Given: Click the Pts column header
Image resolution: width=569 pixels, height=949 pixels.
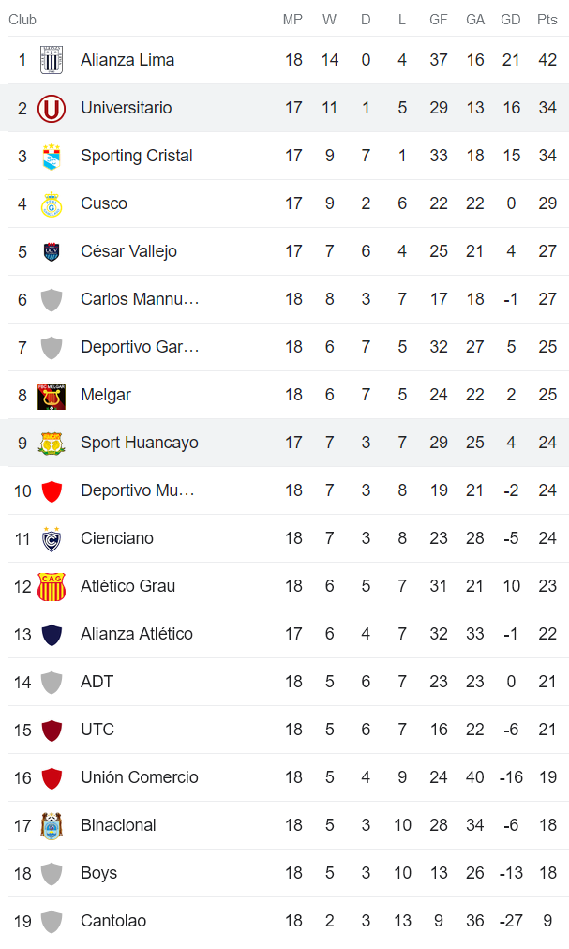Looking at the screenshot, I should (x=547, y=20).
